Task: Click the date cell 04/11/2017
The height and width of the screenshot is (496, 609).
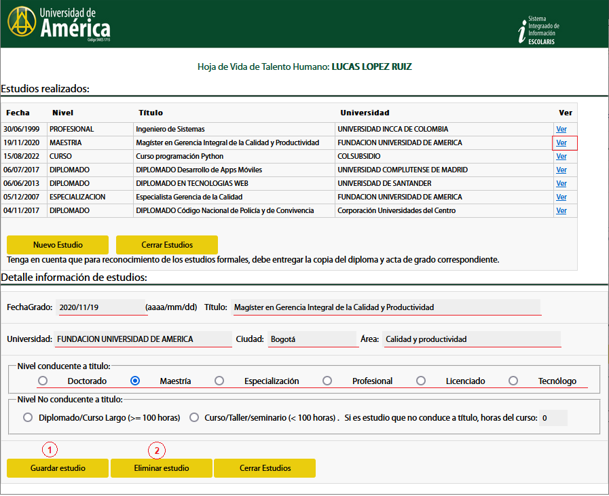Action: (24, 211)
